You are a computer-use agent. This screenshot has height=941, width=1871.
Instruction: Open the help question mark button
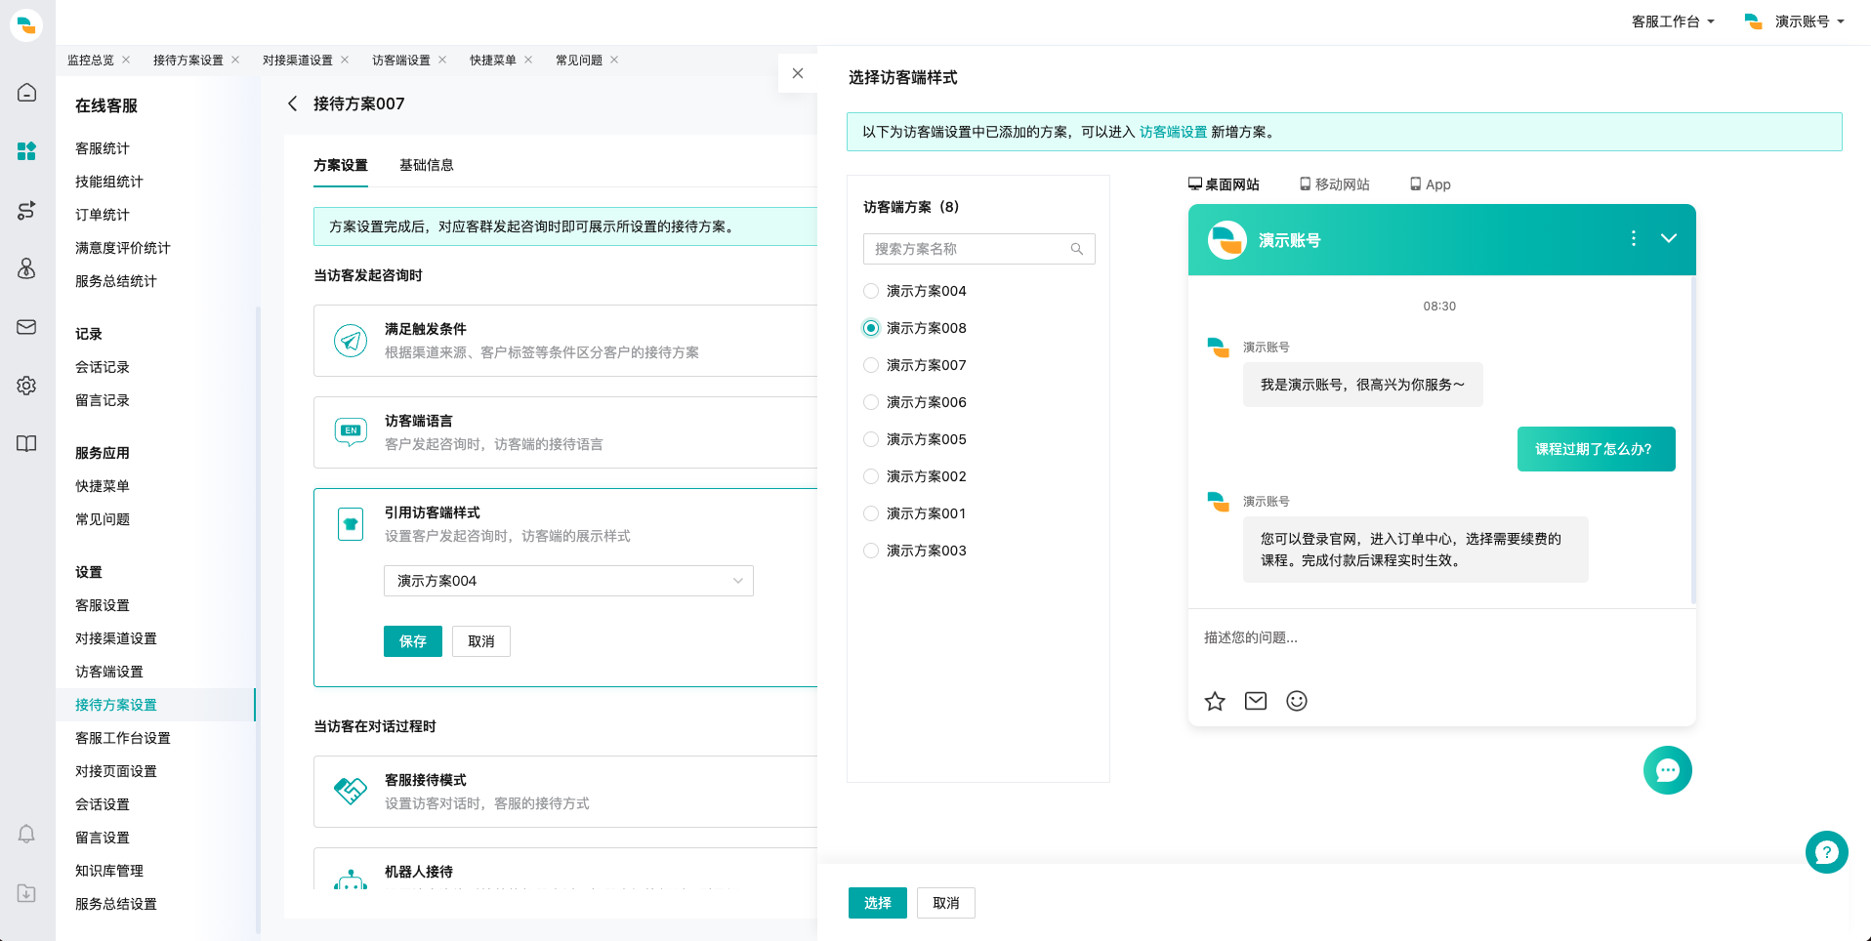click(1827, 852)
